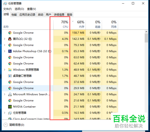Click the 158.7 MB memory value
Image resolution: width=150 pixels, height=132 pixels.
click(x=78, y=33)
